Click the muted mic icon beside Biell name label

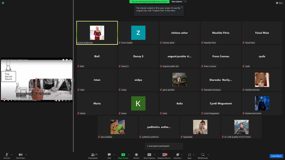click(78, 66)
